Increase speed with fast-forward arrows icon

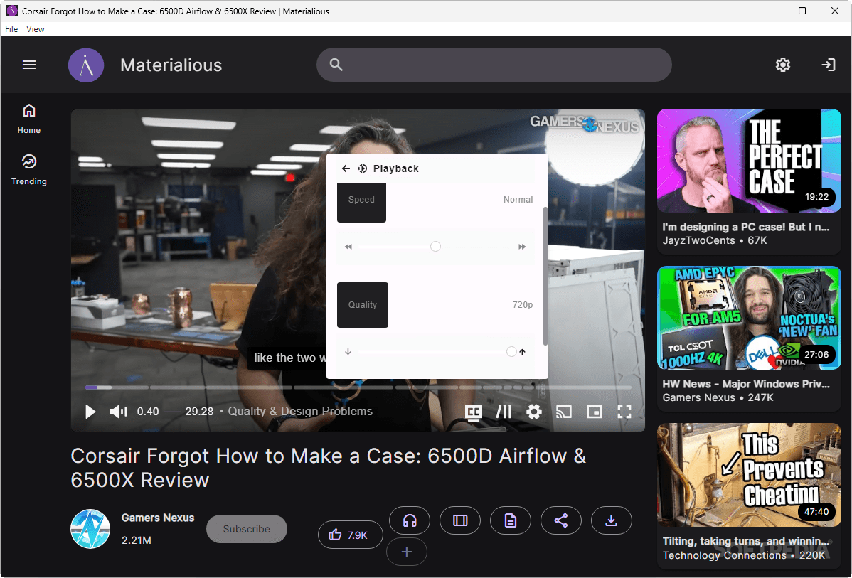522,247
